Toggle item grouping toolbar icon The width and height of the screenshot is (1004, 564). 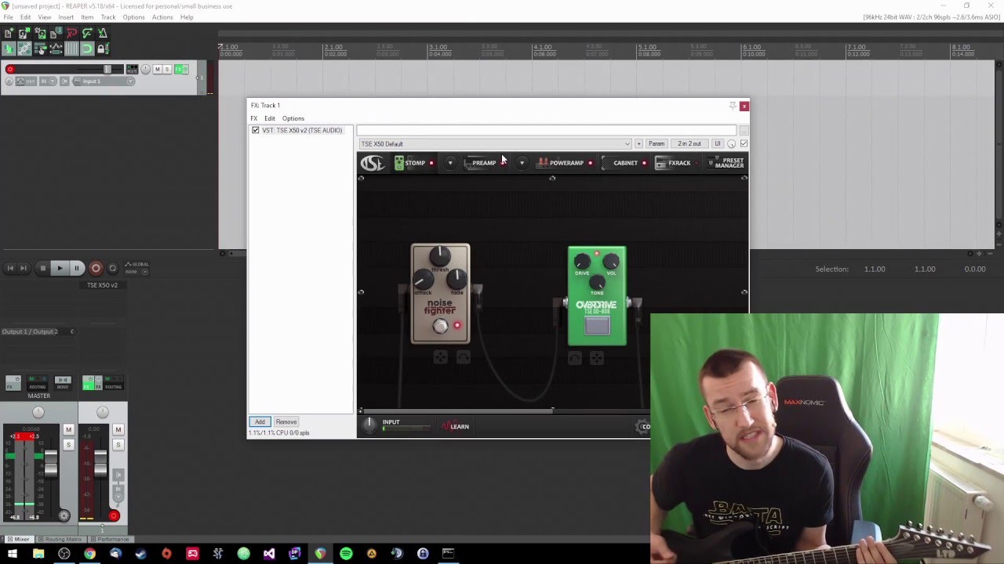coord(24,49)
